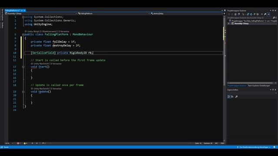Click Zur Quellcodeverwaltung hinzufügen

click(254, 147)
